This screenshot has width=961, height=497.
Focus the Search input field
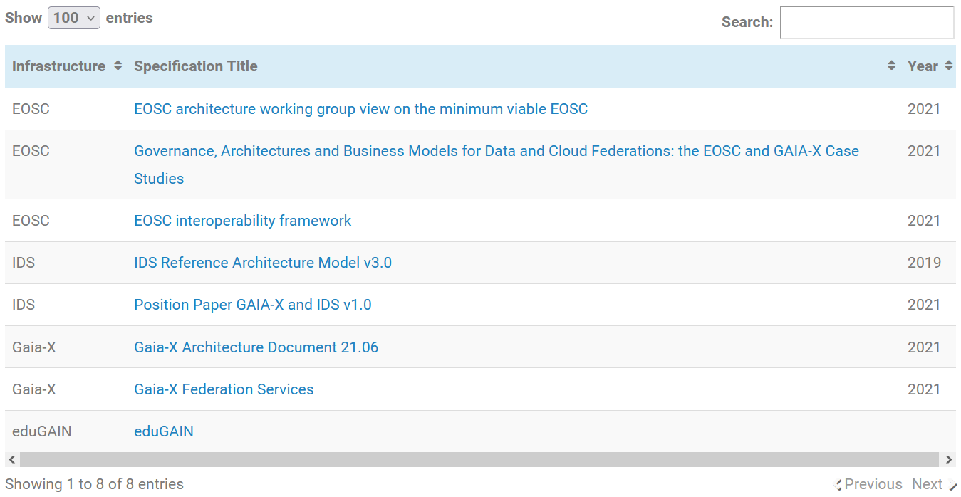click(x=867, y=22)
